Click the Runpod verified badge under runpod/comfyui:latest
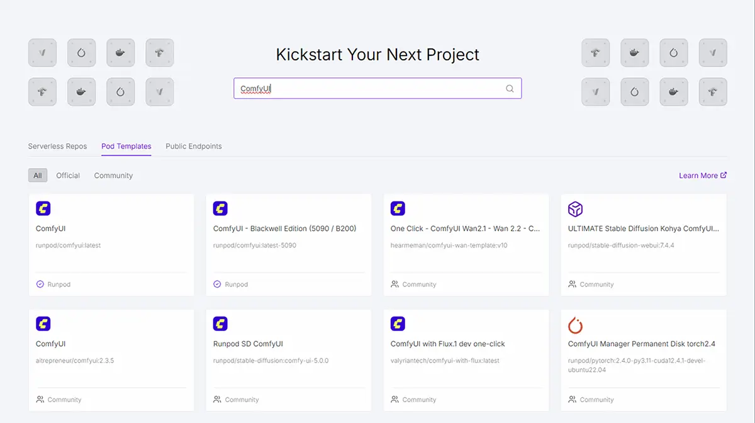 [x=40, y=285]
